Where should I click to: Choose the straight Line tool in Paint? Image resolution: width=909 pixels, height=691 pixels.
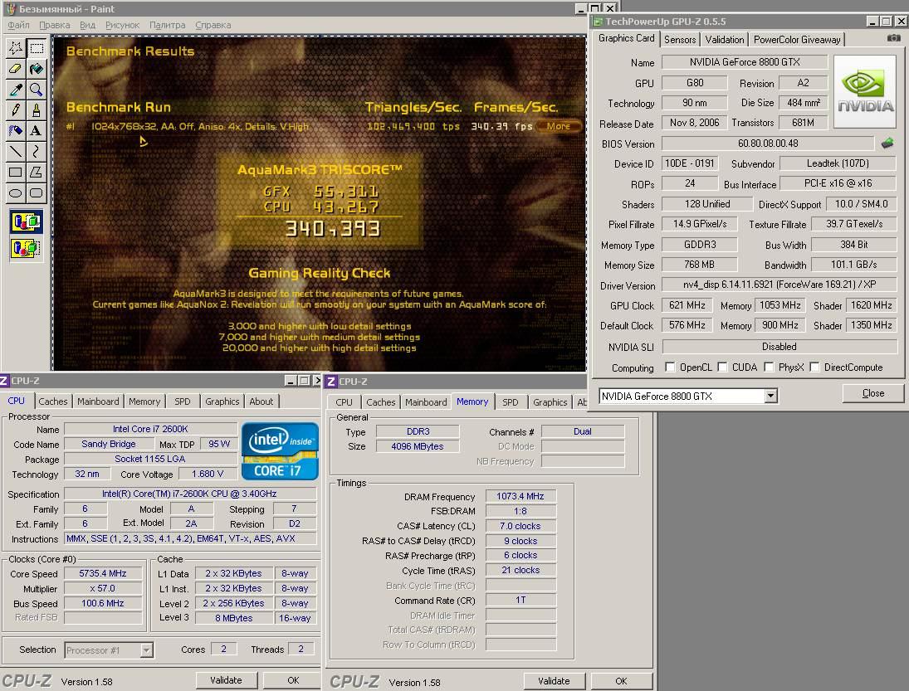coord(16,151)
